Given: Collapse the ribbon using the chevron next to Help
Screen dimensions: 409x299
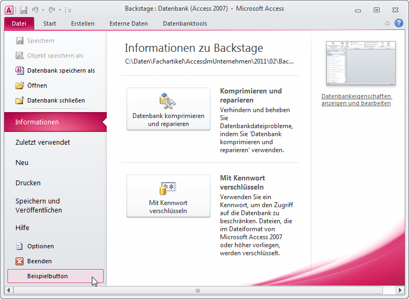Looking at the screenshot, I should pos(387,23).
